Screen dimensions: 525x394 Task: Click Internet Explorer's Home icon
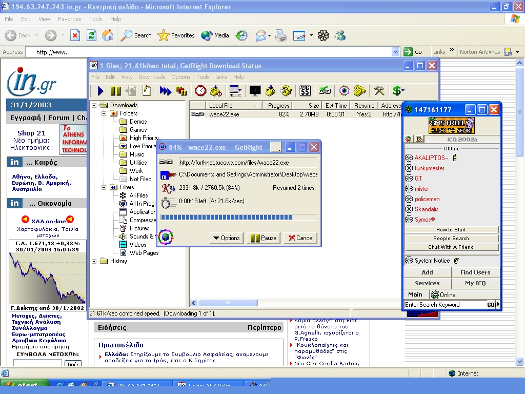(108, 35)
